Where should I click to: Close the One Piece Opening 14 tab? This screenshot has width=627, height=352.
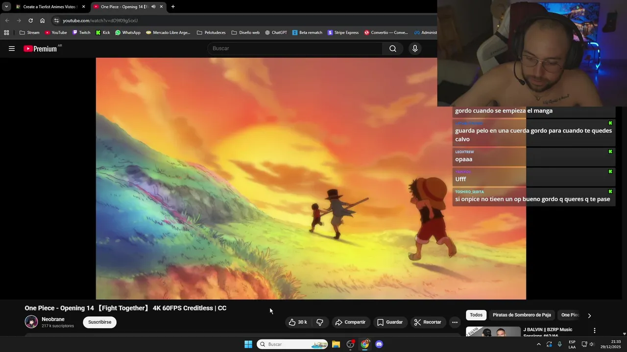pyautogui.click(x=161, y=7)
